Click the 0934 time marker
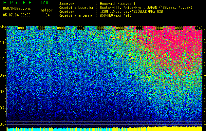This screenshot has height=131, width=206. click(x=81, y=28)
